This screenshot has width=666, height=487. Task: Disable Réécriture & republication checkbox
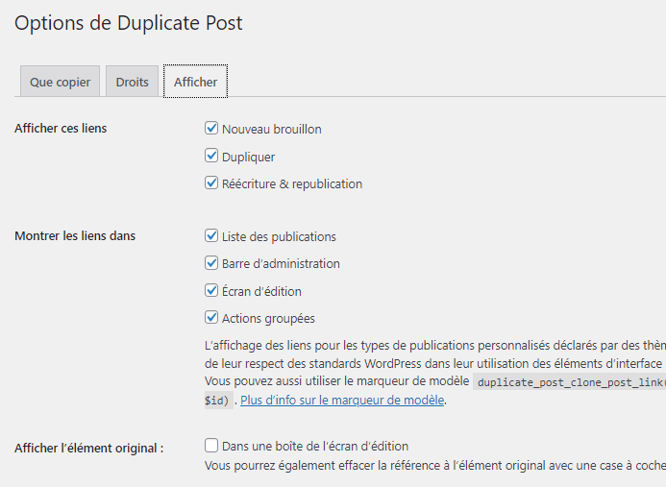pos(211,183)
